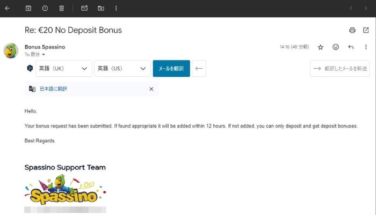
Task: Mark the email as unread
Action: (84, 8)
